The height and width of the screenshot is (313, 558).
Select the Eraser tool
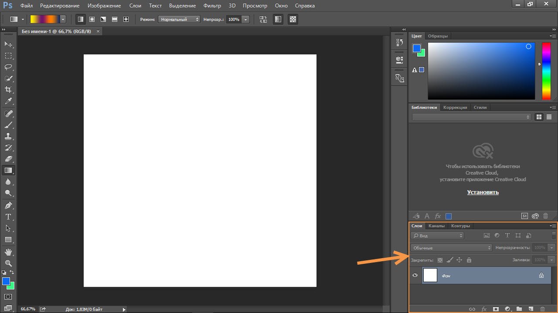[x=8, y=159]
